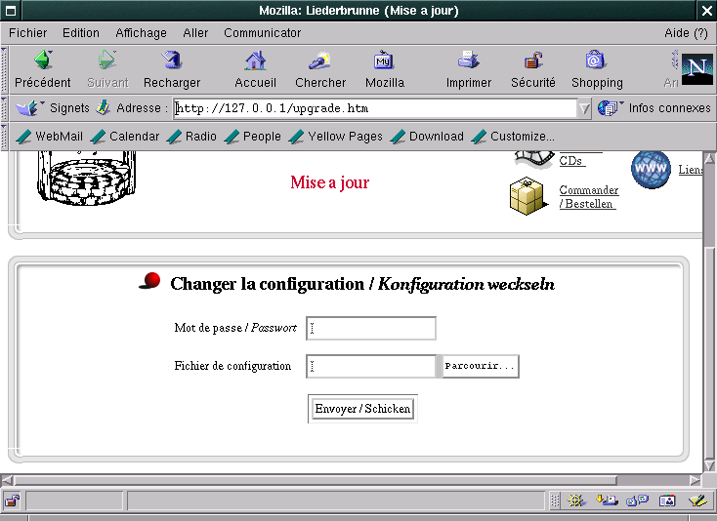This screenshot has height=521, width=717.
Task: Open the WebMail personal toolbar shortcut
Action: (x=51, y=137)
